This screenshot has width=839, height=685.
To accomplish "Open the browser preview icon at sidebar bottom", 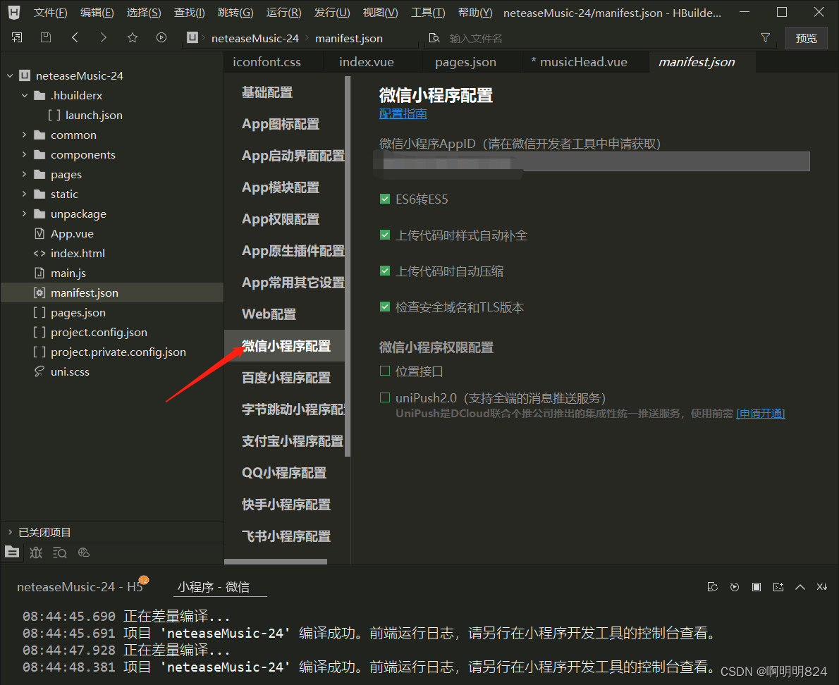I will (83, 553).
